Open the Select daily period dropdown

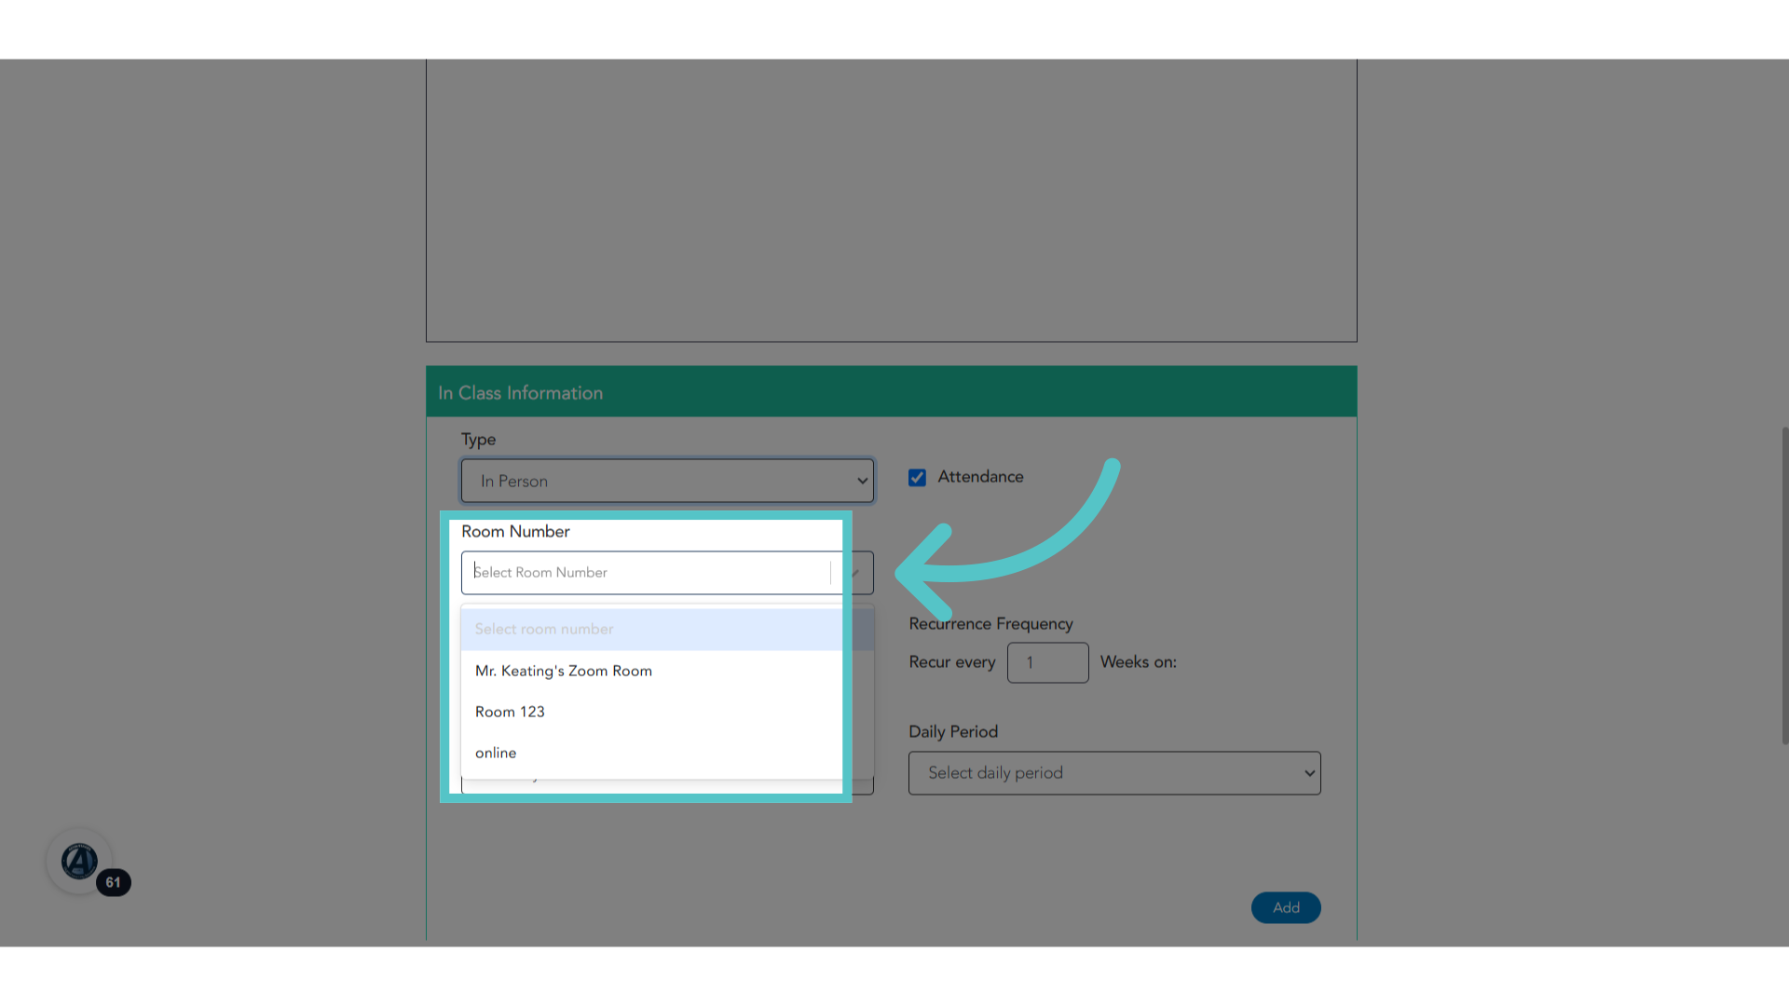click(1114, 773)
